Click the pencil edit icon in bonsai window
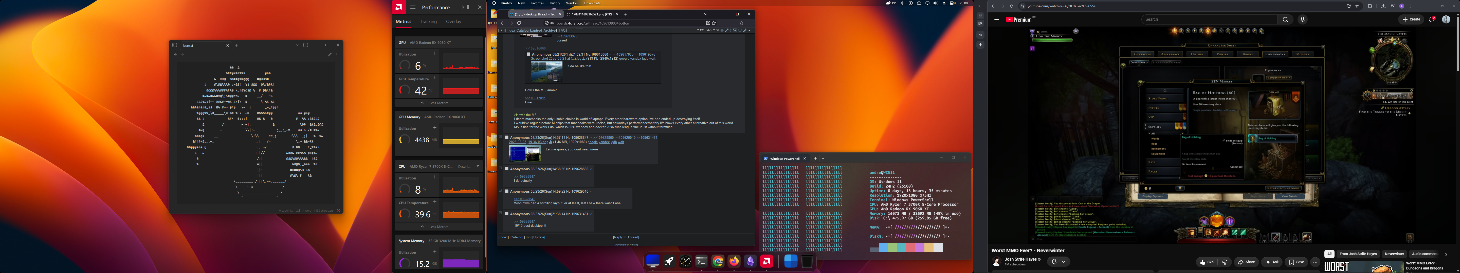This screenshot has width=1460, height=273. tap(330, 55)
